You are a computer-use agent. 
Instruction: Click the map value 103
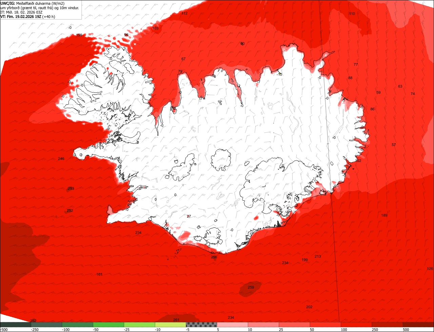tap(155, 28)
